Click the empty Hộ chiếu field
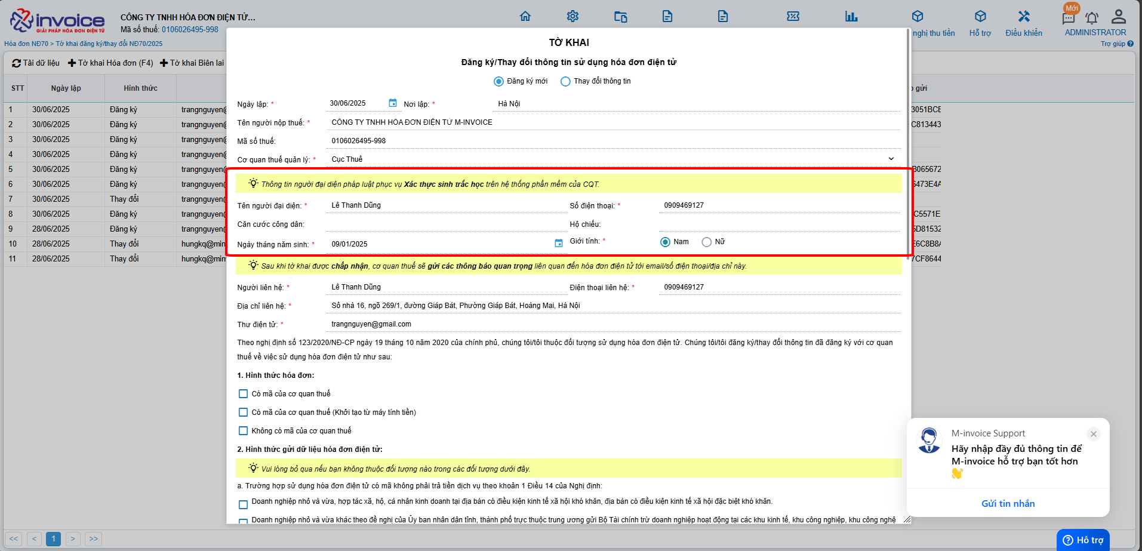 click(780, 224)
